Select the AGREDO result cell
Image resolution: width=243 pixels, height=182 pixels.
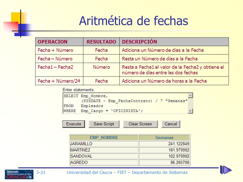(104, 162)
